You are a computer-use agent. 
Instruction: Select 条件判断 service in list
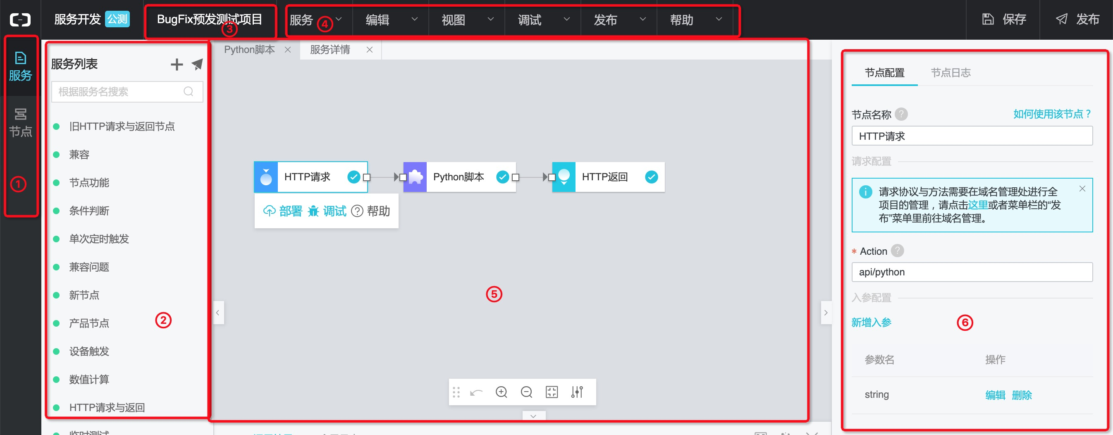pos(89,211)
